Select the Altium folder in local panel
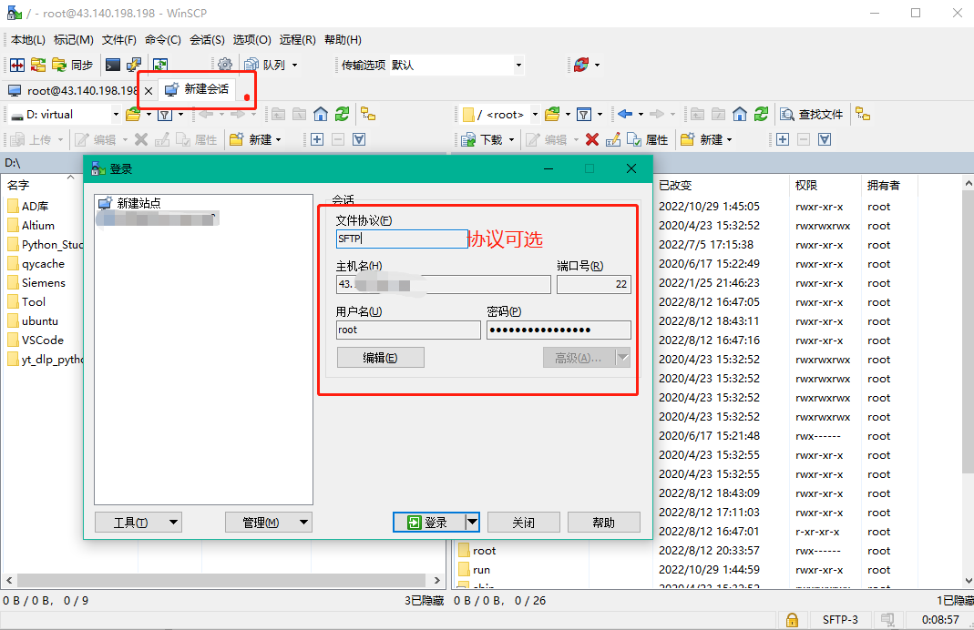 click(x=31, y=225)
